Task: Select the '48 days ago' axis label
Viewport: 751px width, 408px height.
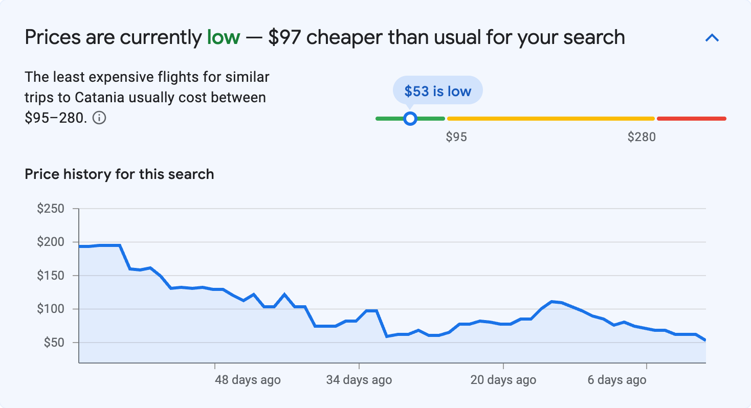Action: pyautogui.click(x=247, y=380)
